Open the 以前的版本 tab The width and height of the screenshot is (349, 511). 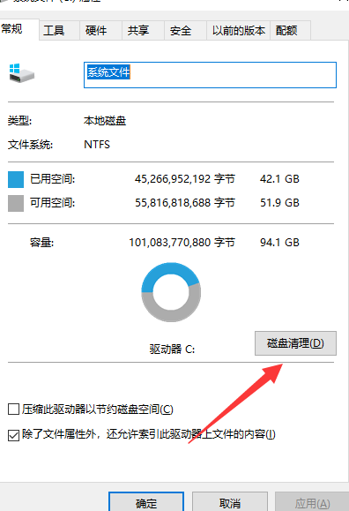click(x=239, y=31)
